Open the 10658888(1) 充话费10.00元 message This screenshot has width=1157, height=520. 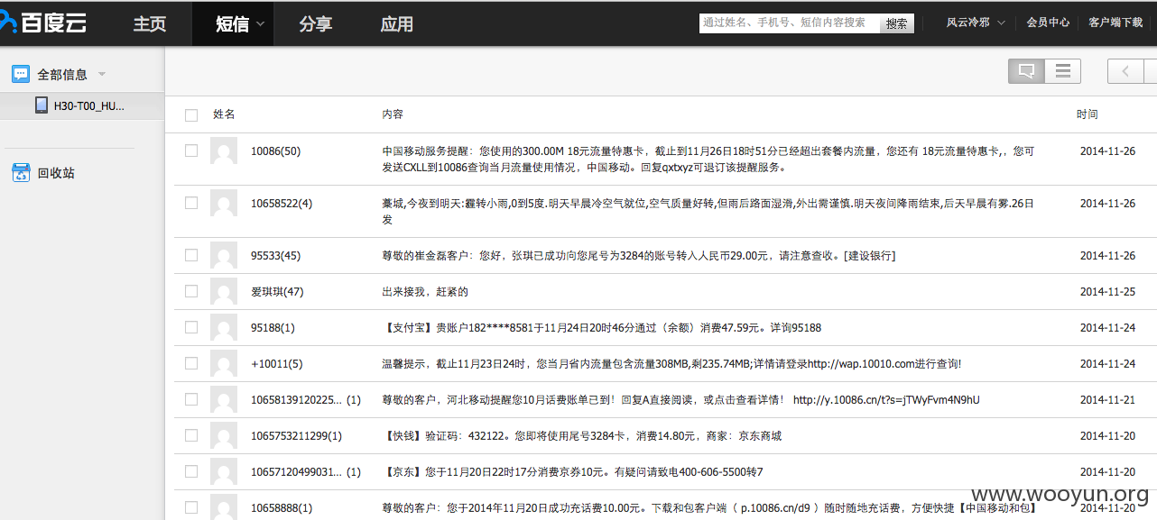[710, 508]
